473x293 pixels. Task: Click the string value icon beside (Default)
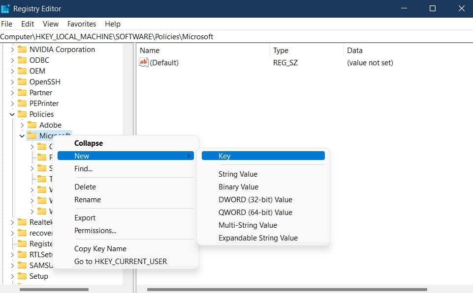click(144, 62)
